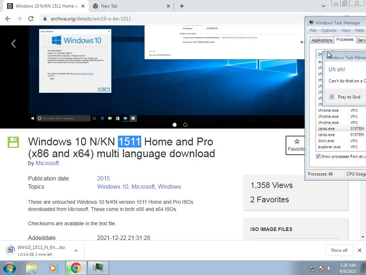Image resolution: width=366 pixels, height=275 pixels.
Task: Select first carousel dot indicator
Action: (x=174, y=125)
